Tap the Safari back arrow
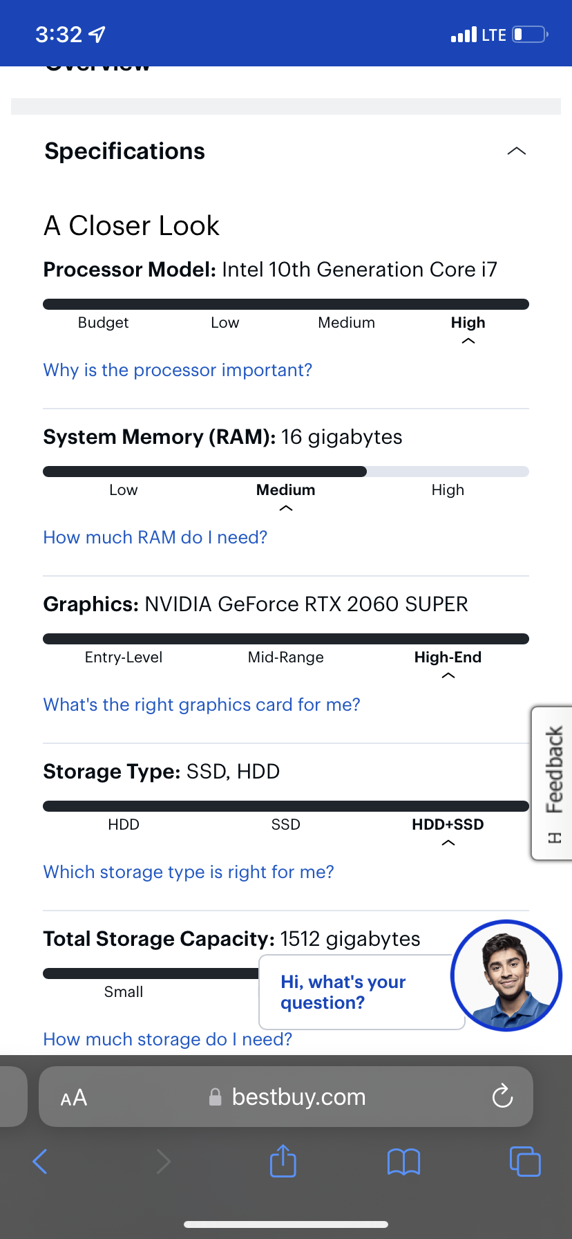 pyautogui.click(x=40, y=1161)
